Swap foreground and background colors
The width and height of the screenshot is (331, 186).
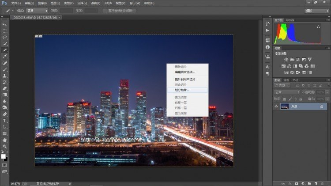[x=7, y=152]
